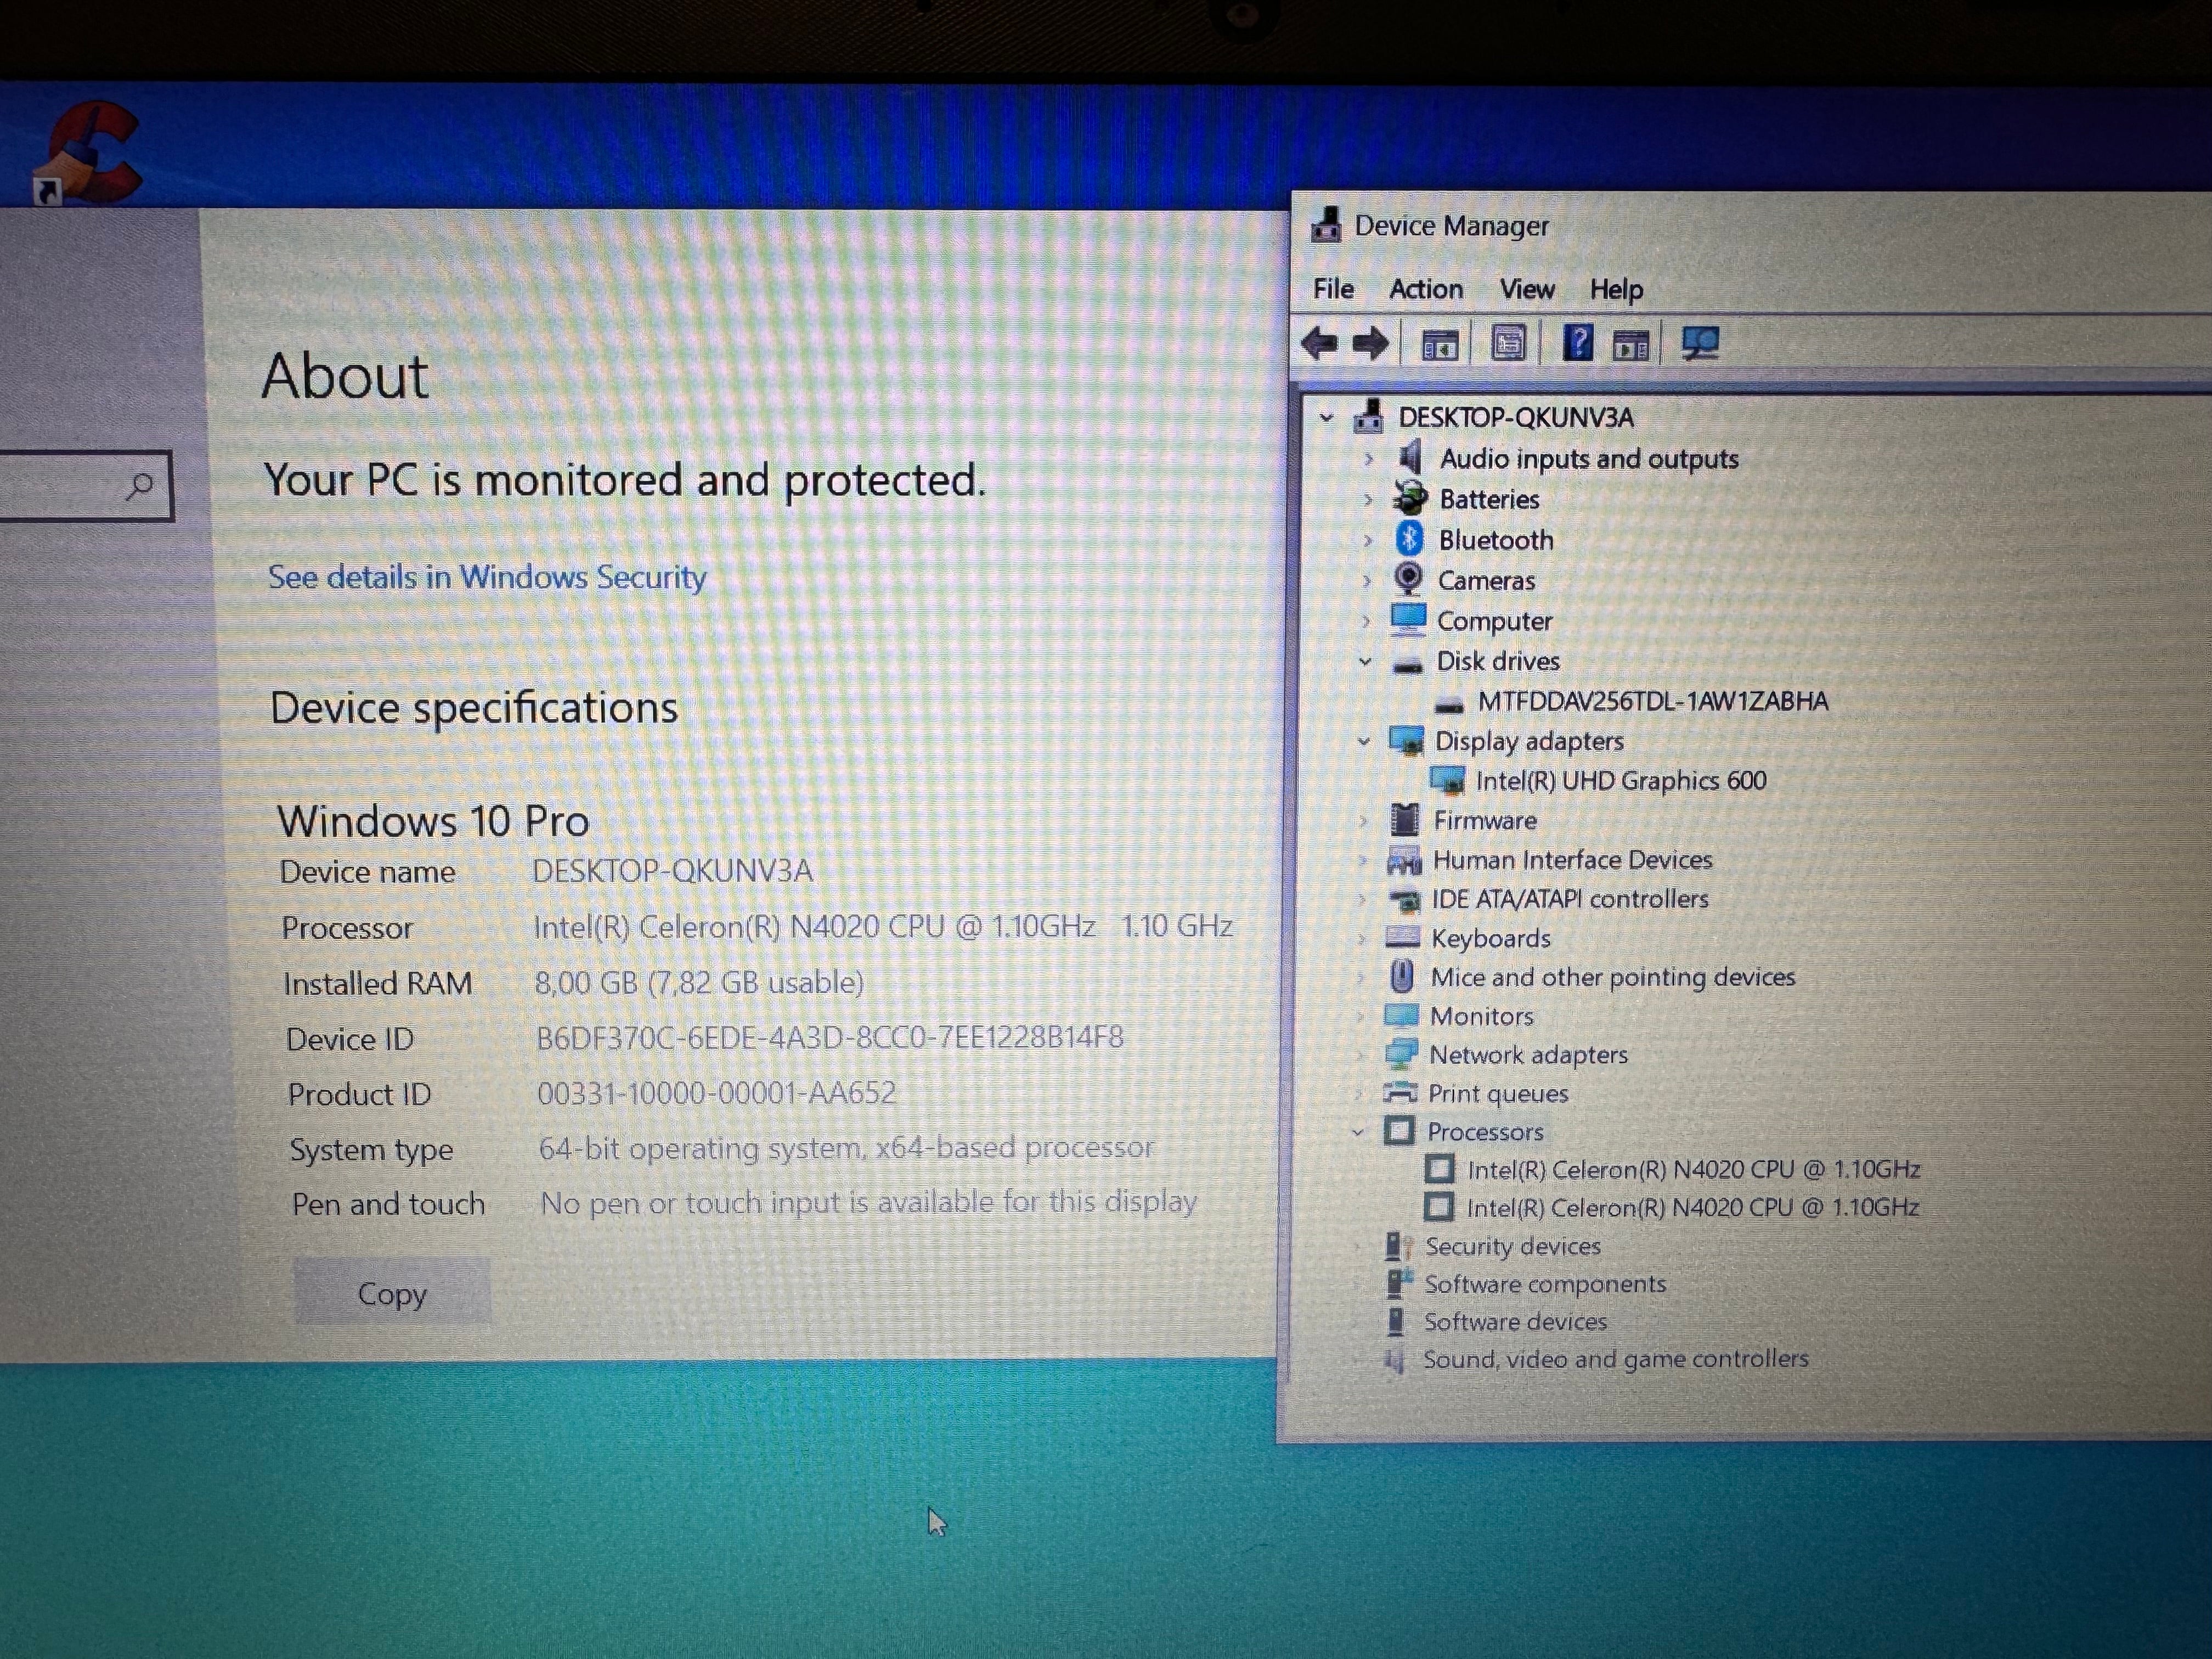
Task: Click the Show/Hide Console Tree toolbar icon
Action: pos(1440,345)
